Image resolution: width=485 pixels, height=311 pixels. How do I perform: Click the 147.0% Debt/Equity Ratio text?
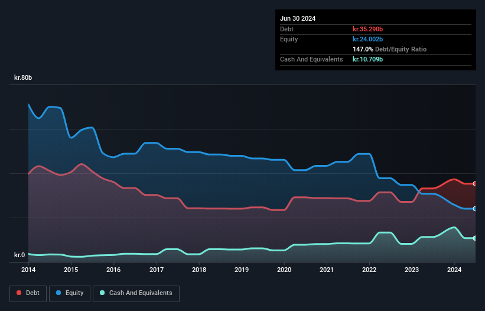[389, 49]
